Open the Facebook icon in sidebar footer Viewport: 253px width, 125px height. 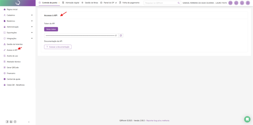(7, 122)
